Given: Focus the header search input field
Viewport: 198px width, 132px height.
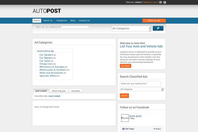Looking at the screenshot, I should pos(62,27).
